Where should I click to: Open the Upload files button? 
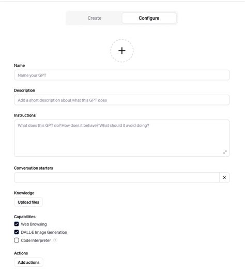click(x=28, y=202)
